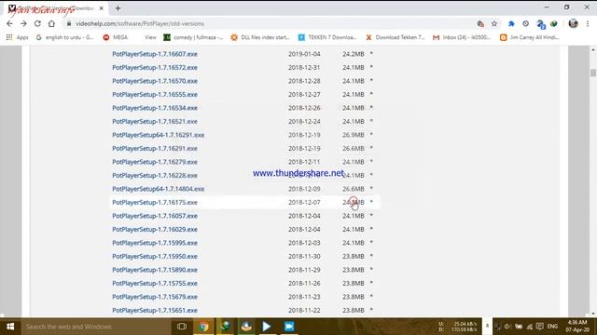Download PotPlayerSetup-1.7.16228.exe

pyautogui.click(x=155, y=175)
